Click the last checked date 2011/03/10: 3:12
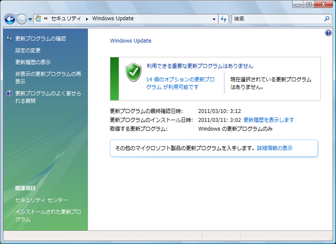This screenshot has width=336, height=244. coord(220,111)
